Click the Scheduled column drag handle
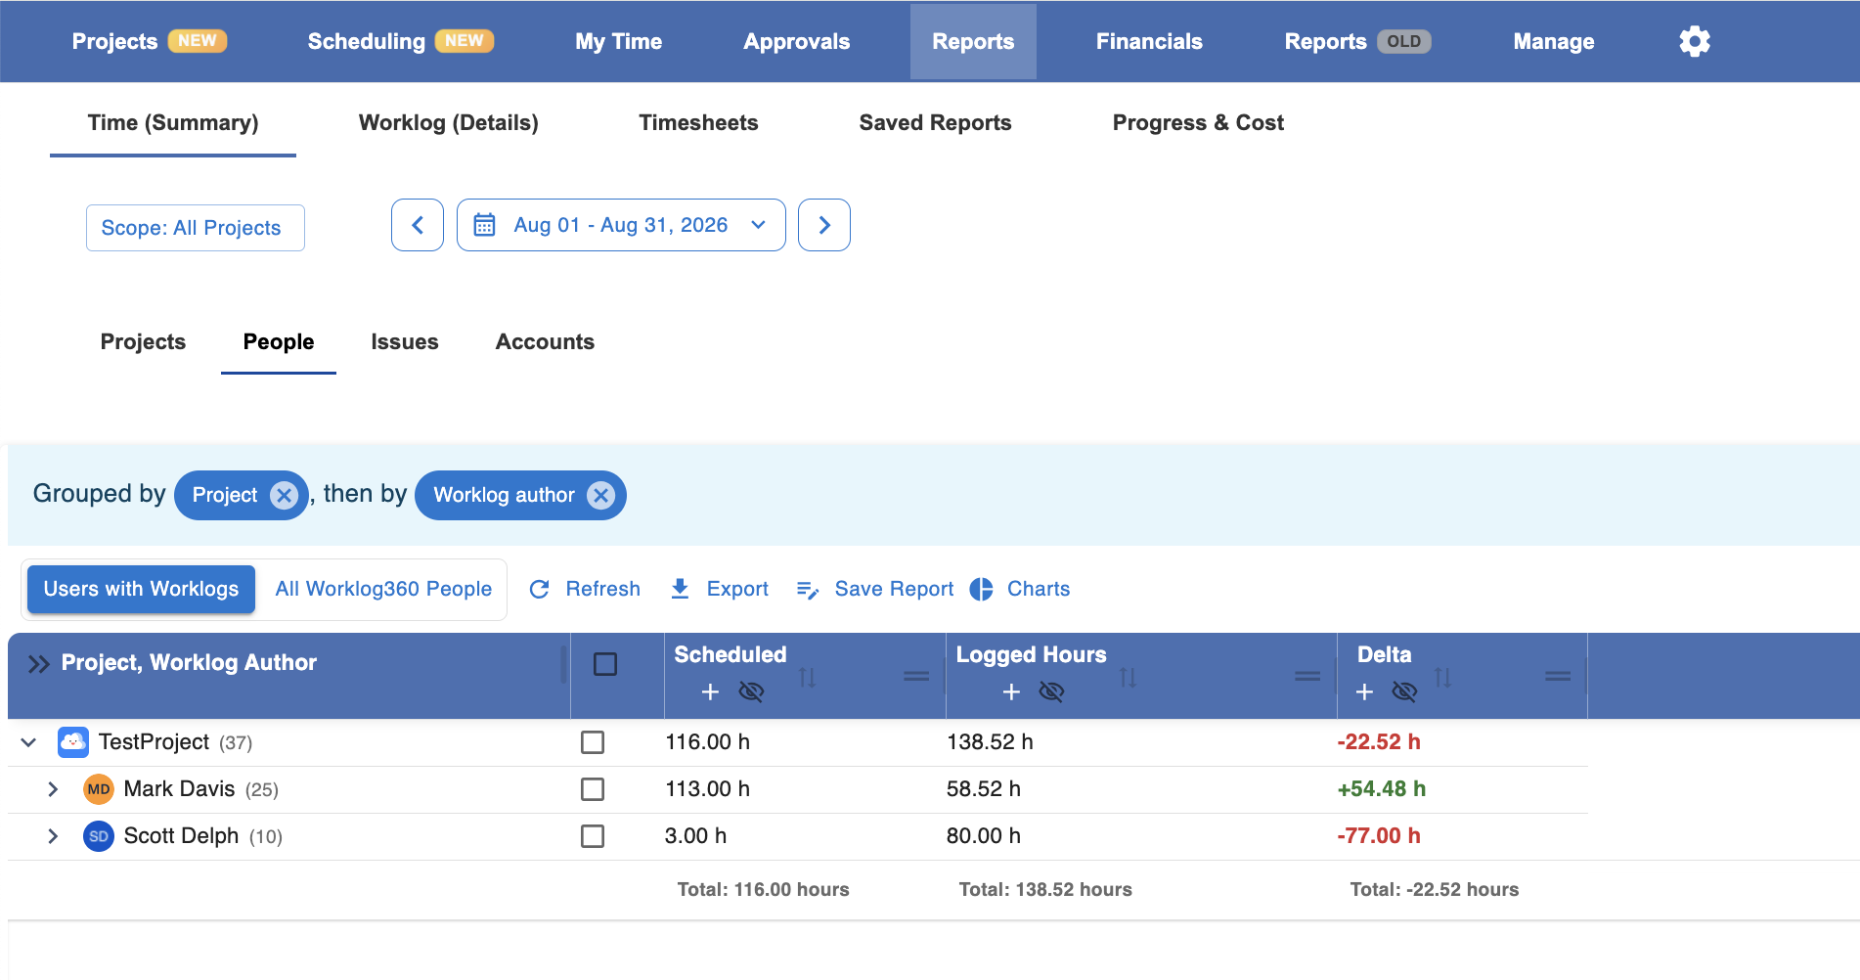The width and height of the screenshot is (1860, 980). (x=916, y=676)
